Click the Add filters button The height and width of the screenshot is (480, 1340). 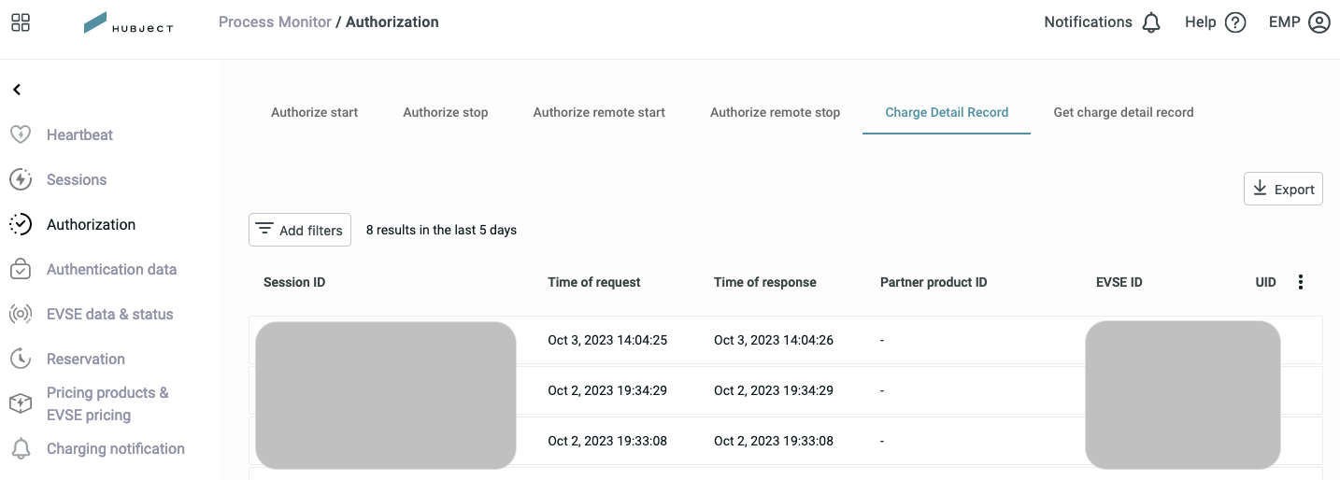coord(300,230)
